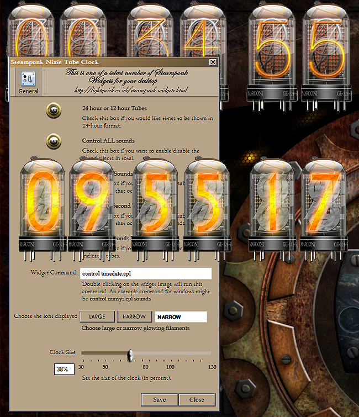
Task: Click the 'Clock Size' label
Action: click(x=62, y=352)
